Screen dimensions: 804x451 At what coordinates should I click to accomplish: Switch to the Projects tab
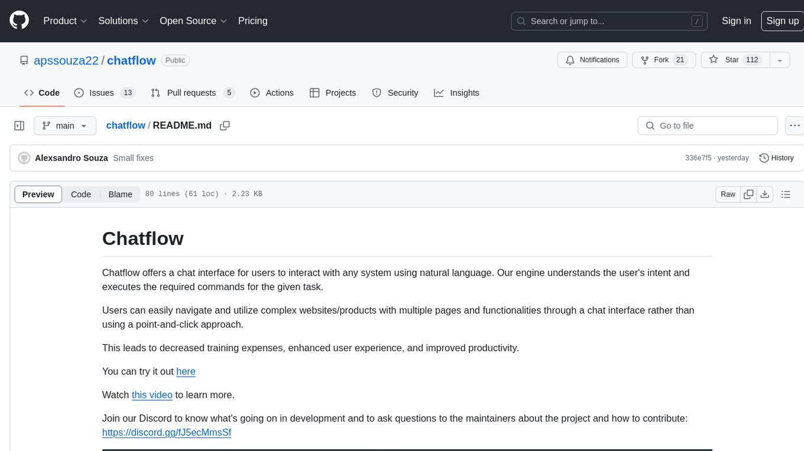(x=333, y=93)
